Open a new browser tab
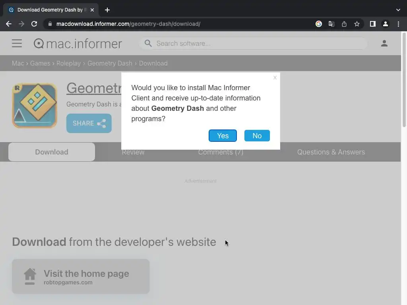The image size is (407, 305). coord(107,10)
